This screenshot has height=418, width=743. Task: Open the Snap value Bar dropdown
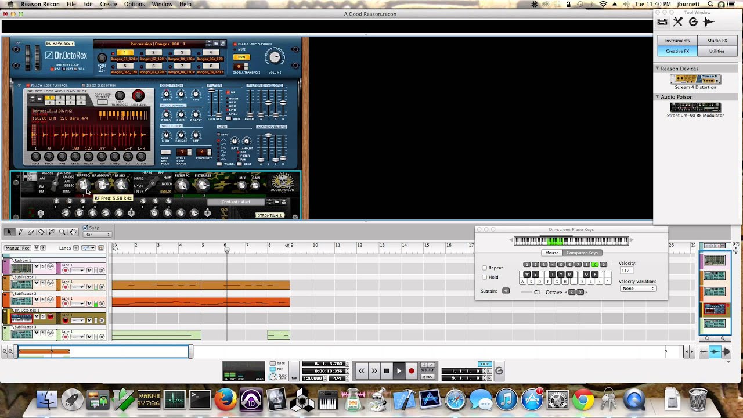click(98, 235)
